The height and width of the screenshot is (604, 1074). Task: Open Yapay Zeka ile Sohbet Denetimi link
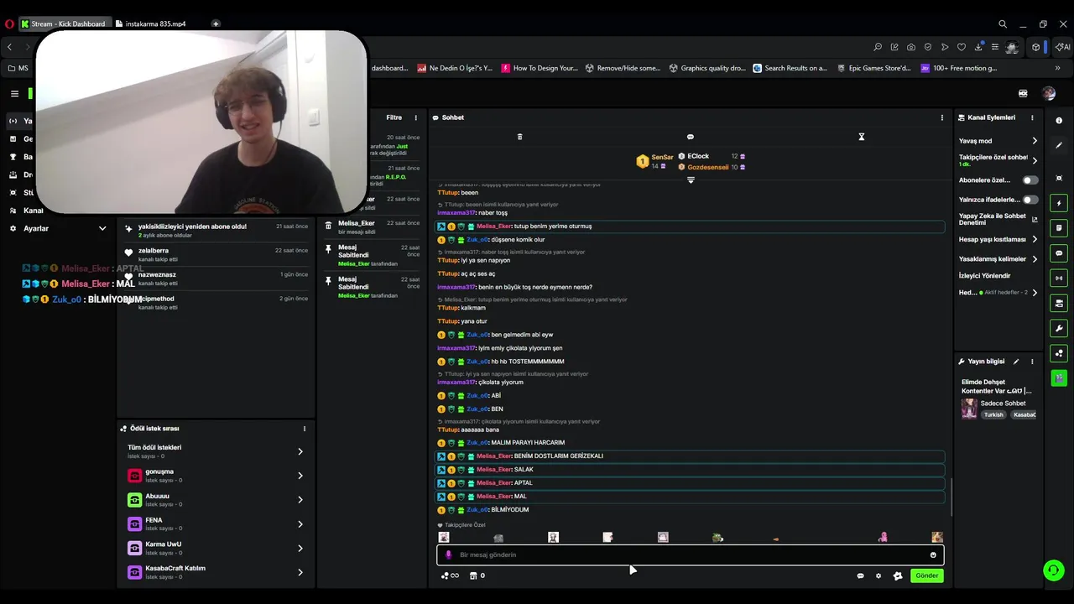(x=998, y=219)
